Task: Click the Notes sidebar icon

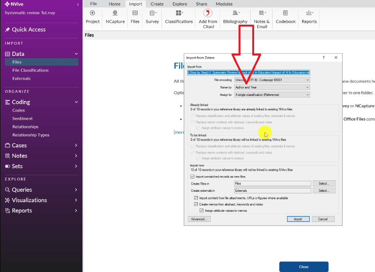Action: coord(8,156)
